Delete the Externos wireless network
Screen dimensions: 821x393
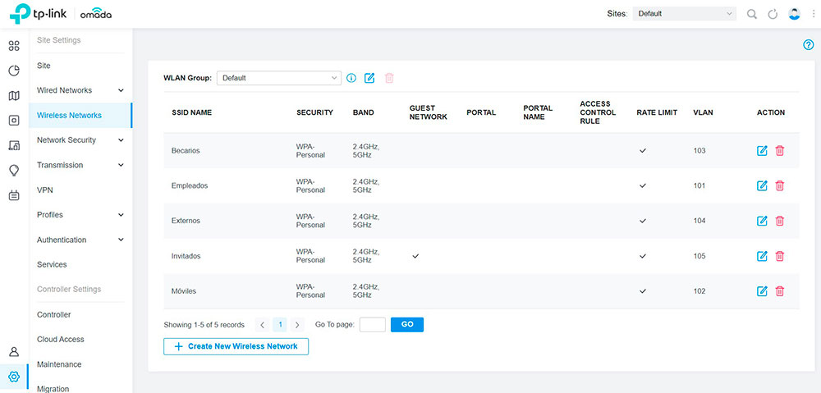[780, 221]
